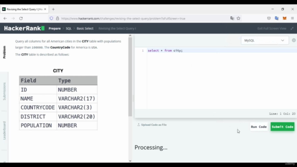Click the browser forward arrow
The height and width of the screenshot is (167, 297).
click(x=13, y=19)
